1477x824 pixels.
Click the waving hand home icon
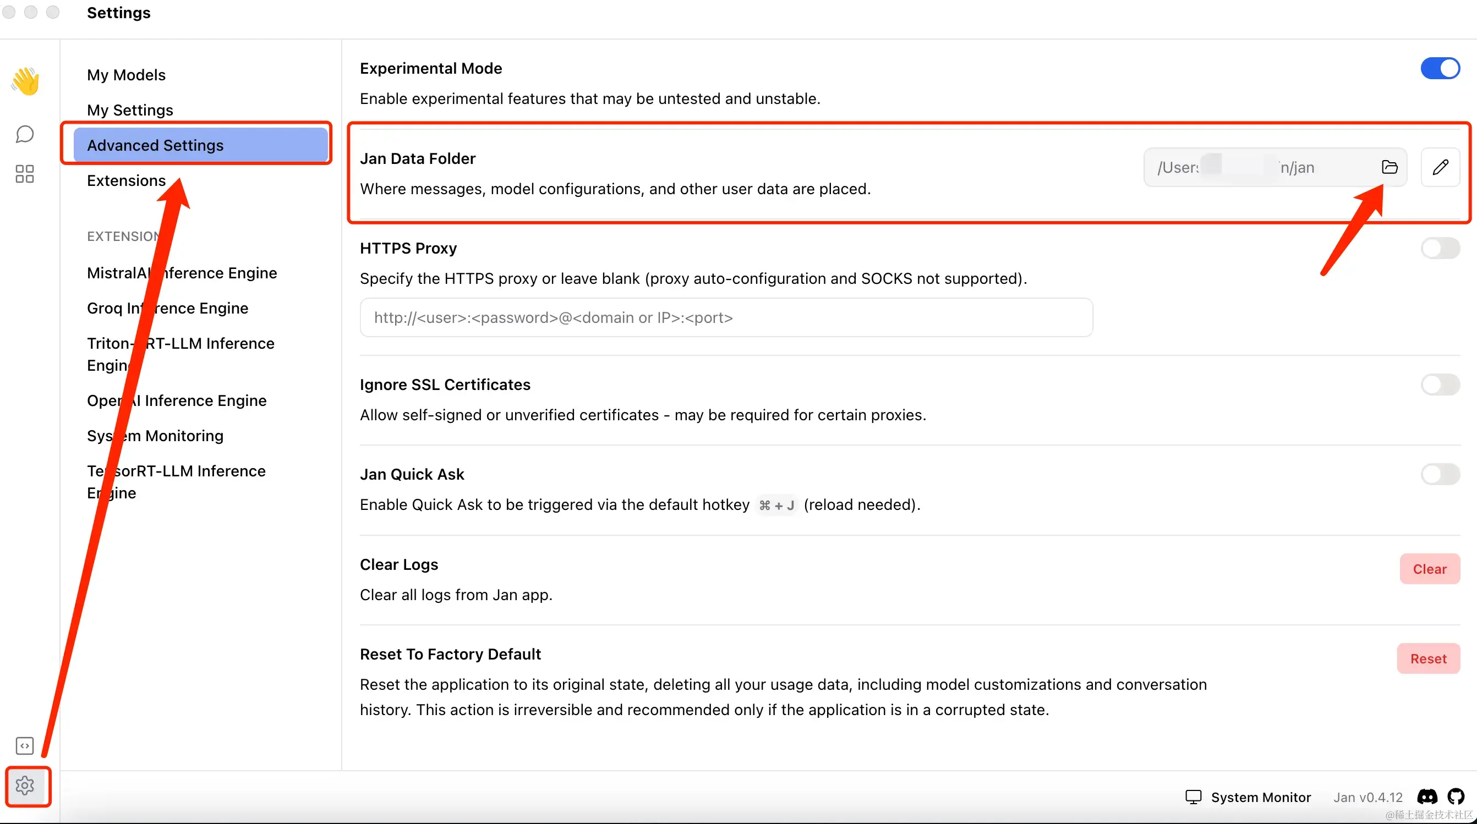(x=25, y=81)
